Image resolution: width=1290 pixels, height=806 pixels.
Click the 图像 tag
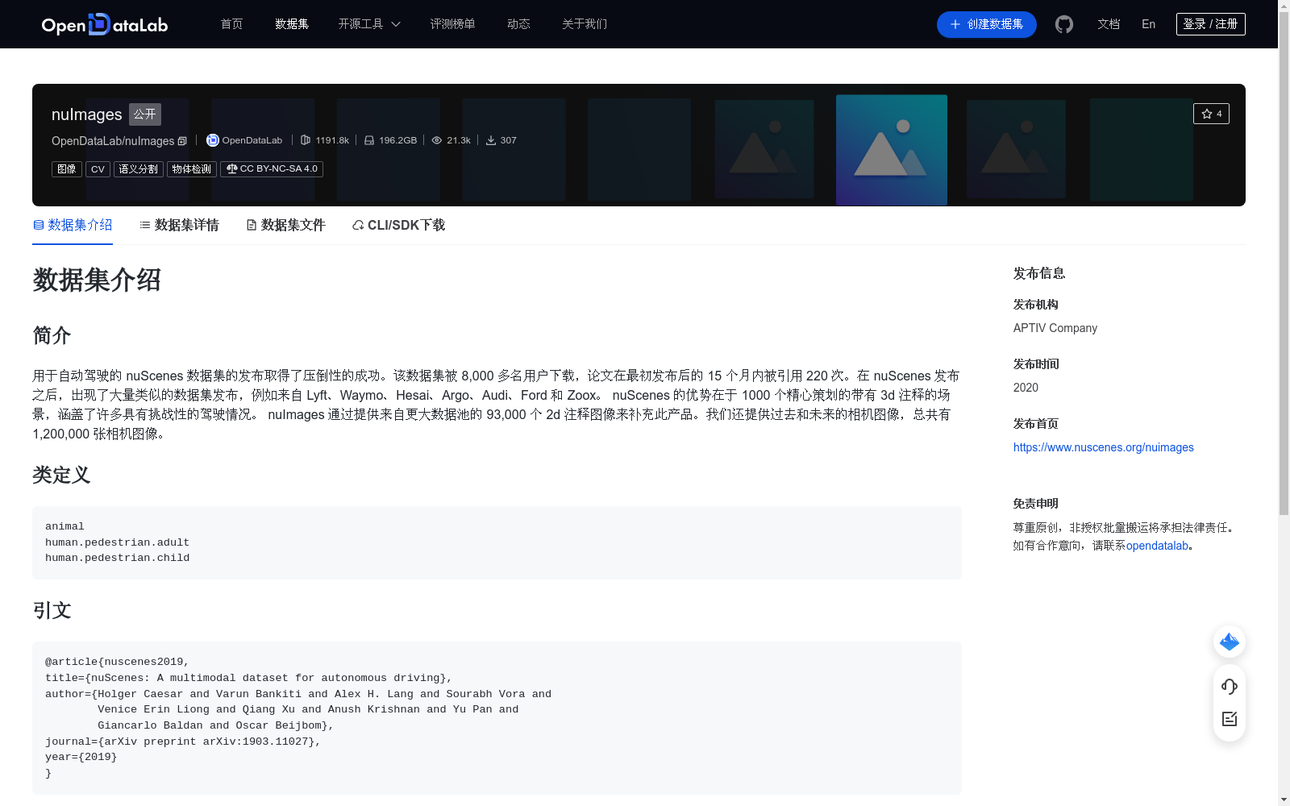pyautogui.click(x=67, y=169)
